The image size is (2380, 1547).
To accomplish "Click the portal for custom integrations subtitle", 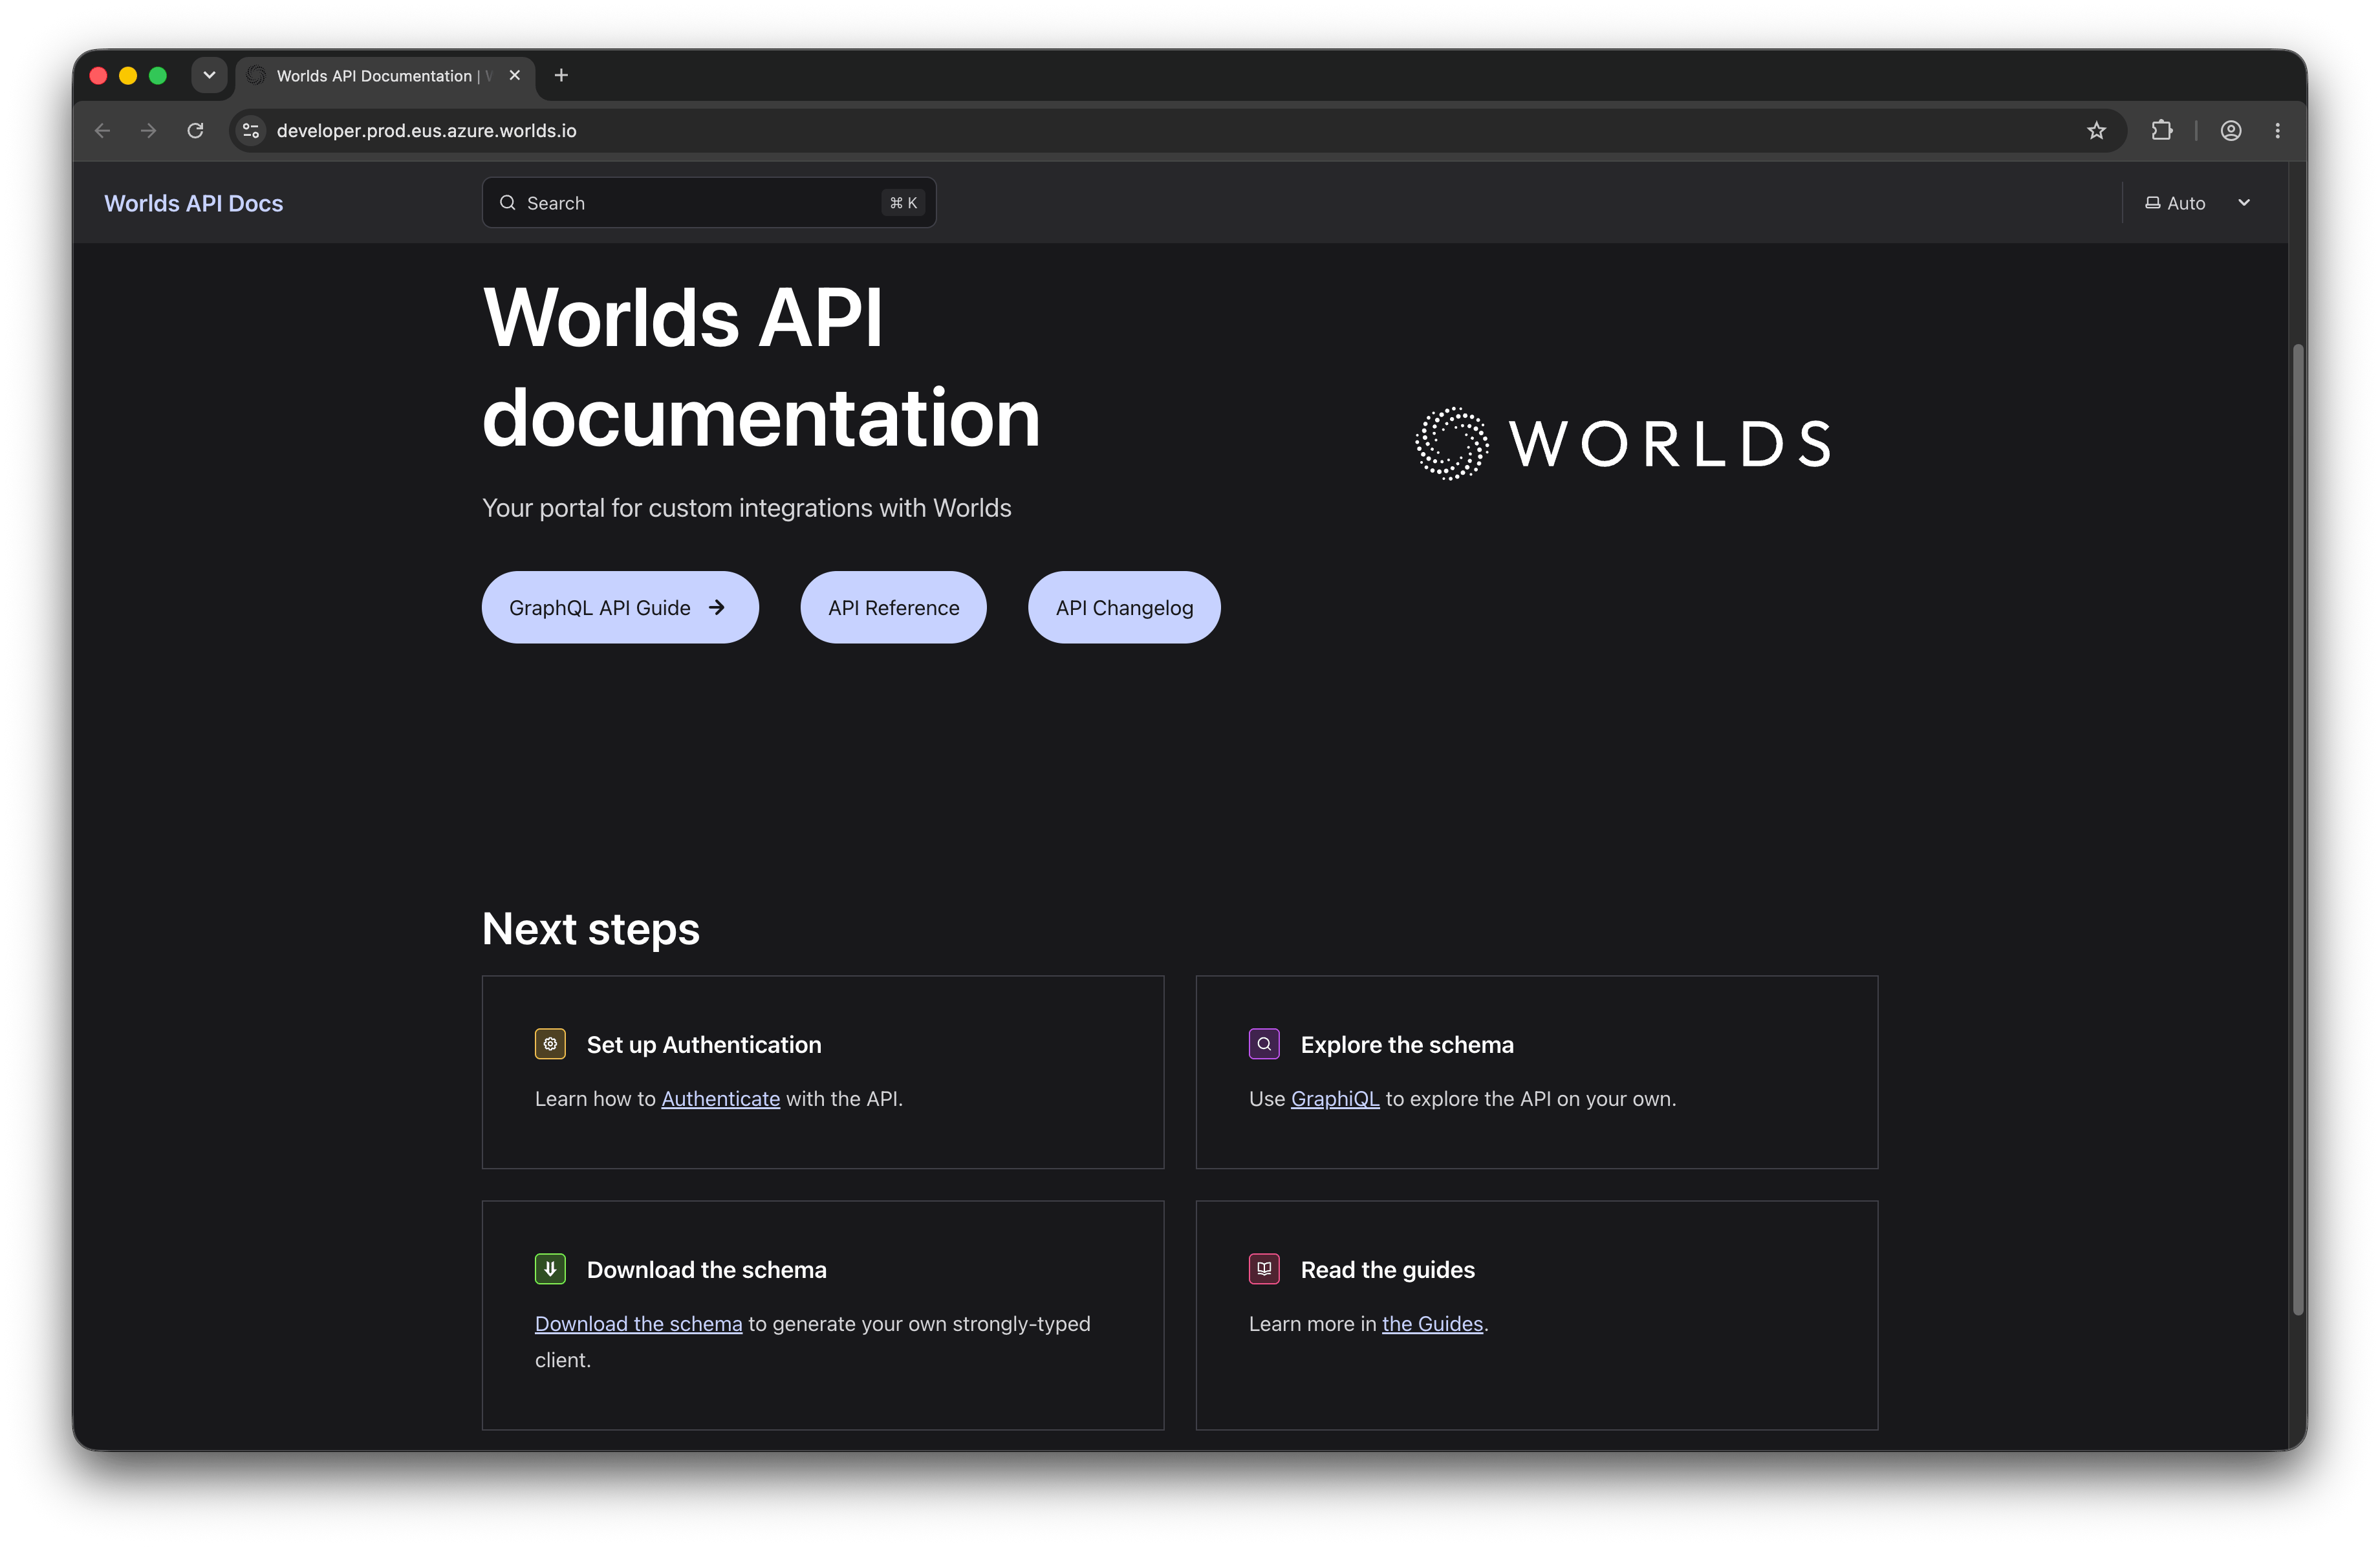I will pos(747,508).
